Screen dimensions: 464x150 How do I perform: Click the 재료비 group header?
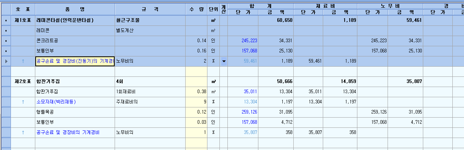coord(325,6)
